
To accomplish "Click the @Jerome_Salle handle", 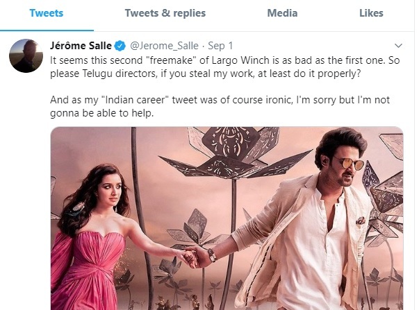I will 165,46.
